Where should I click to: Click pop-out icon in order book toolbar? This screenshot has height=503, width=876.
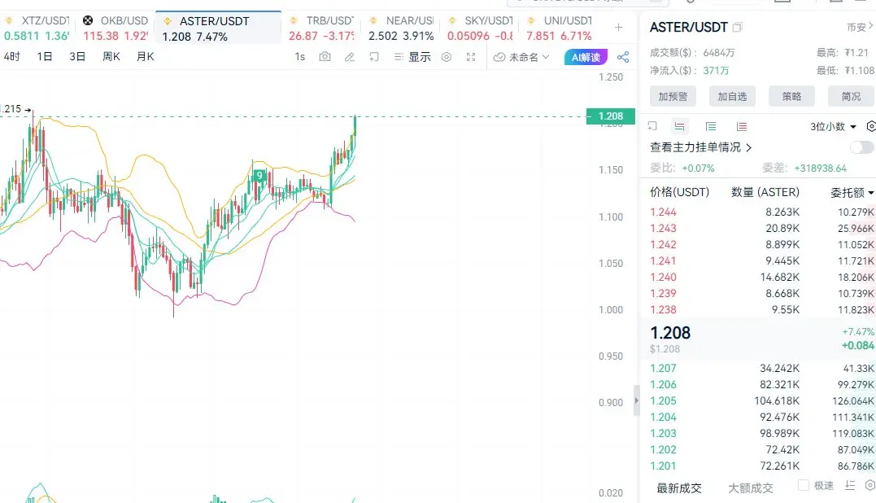[652, 126]
